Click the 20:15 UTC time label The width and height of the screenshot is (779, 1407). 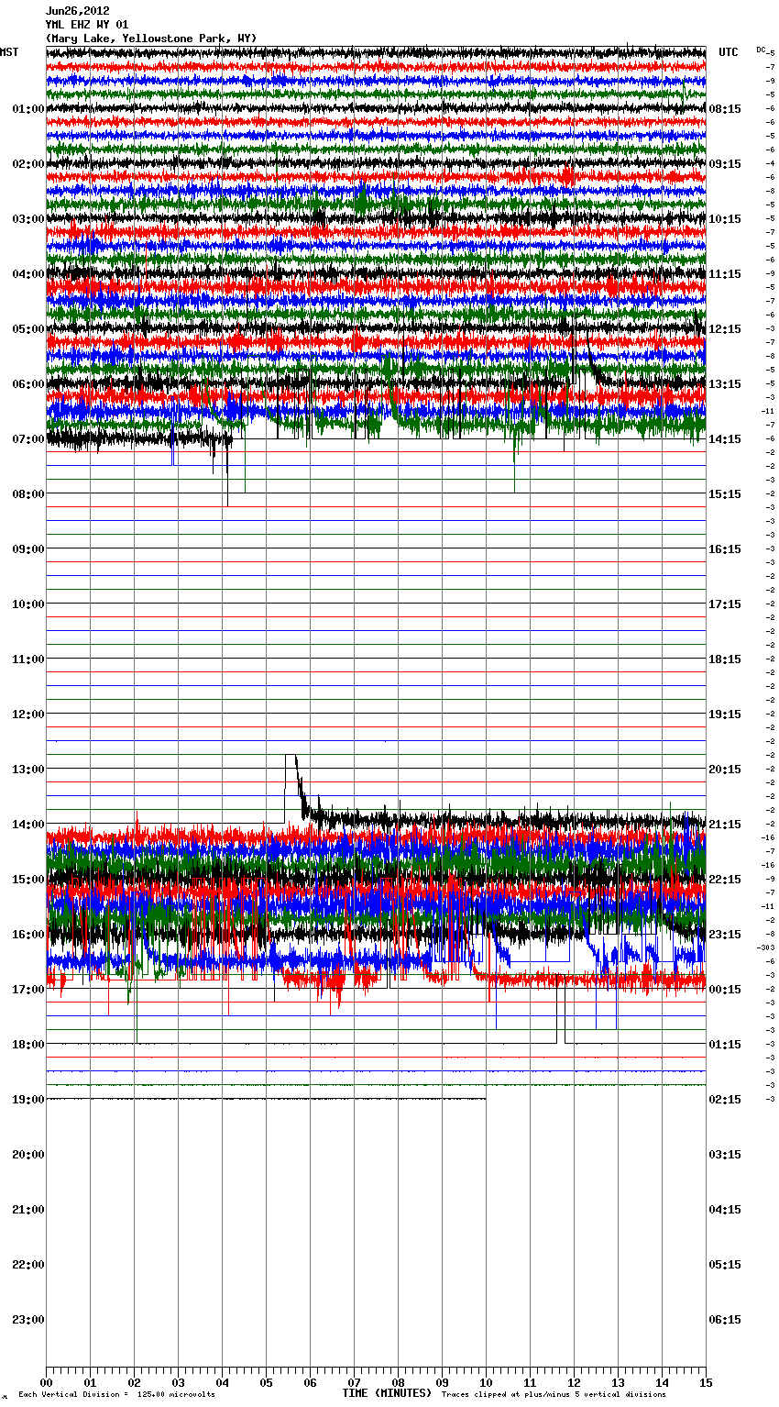tap(725, 770)
